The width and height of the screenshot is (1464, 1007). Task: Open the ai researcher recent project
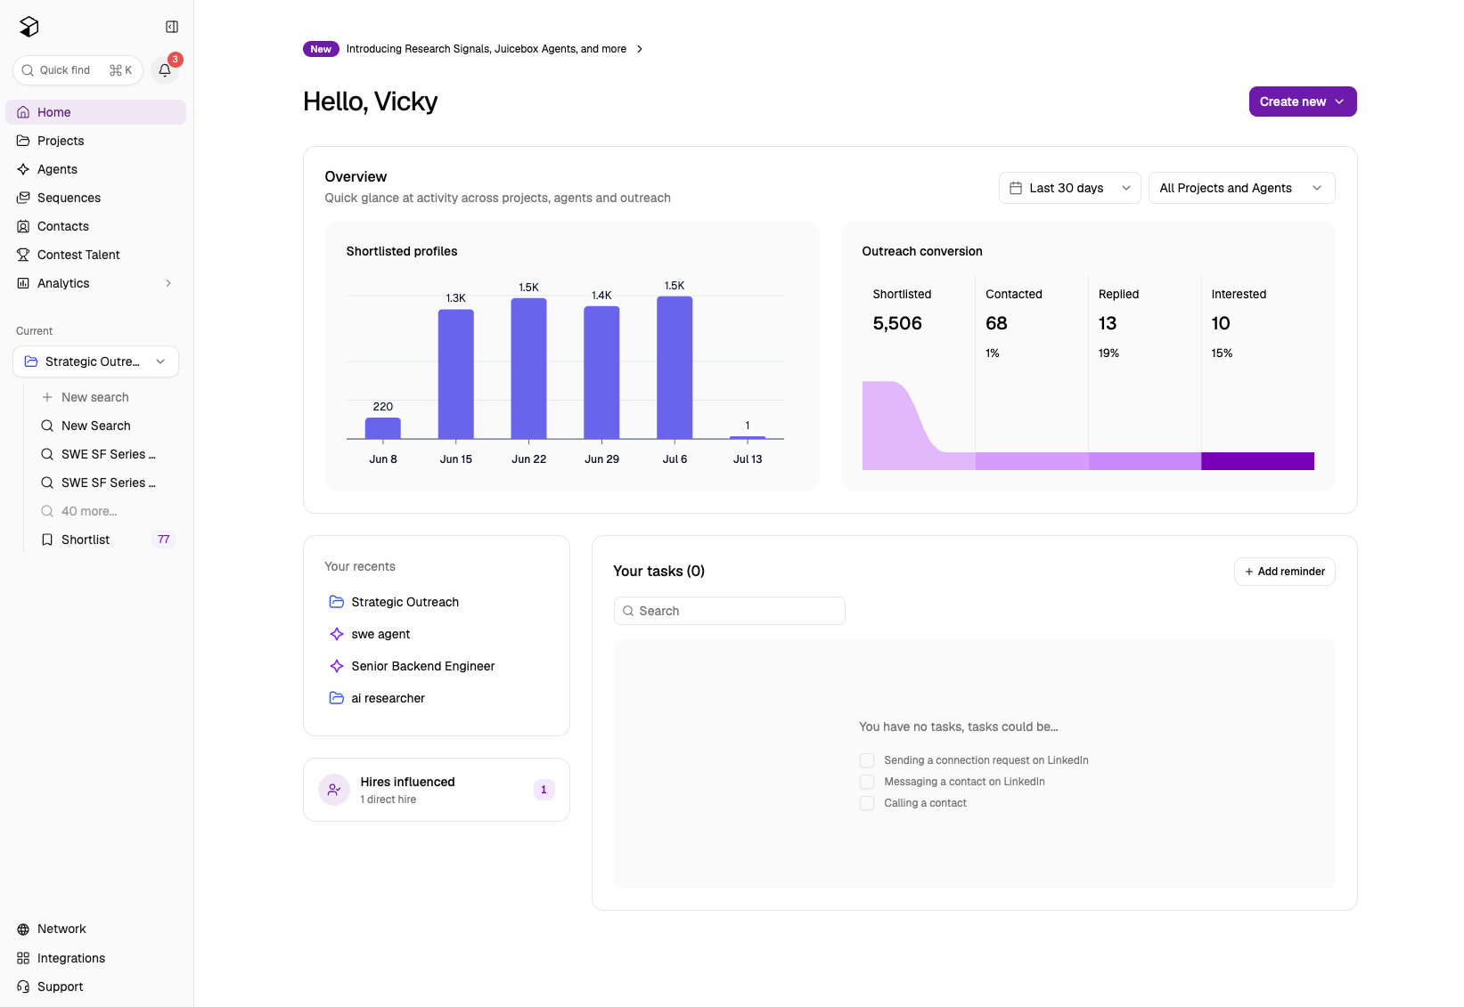(388, 698)
